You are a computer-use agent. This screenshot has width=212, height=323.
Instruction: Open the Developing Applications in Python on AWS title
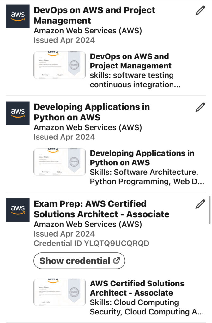point(92,112)
